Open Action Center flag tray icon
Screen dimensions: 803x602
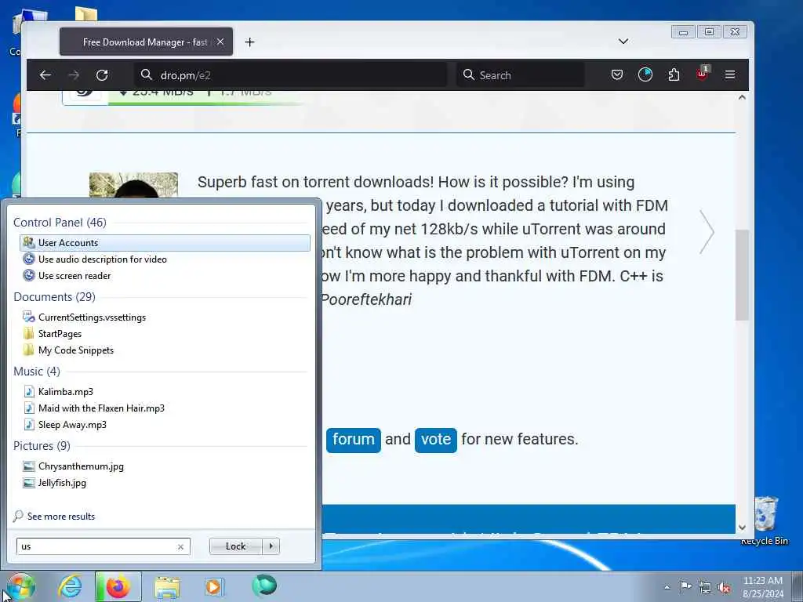click(685, 586)
